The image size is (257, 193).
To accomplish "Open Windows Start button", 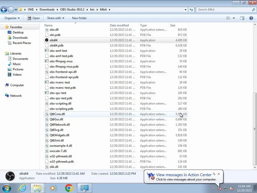I will [x=7, y=188].
